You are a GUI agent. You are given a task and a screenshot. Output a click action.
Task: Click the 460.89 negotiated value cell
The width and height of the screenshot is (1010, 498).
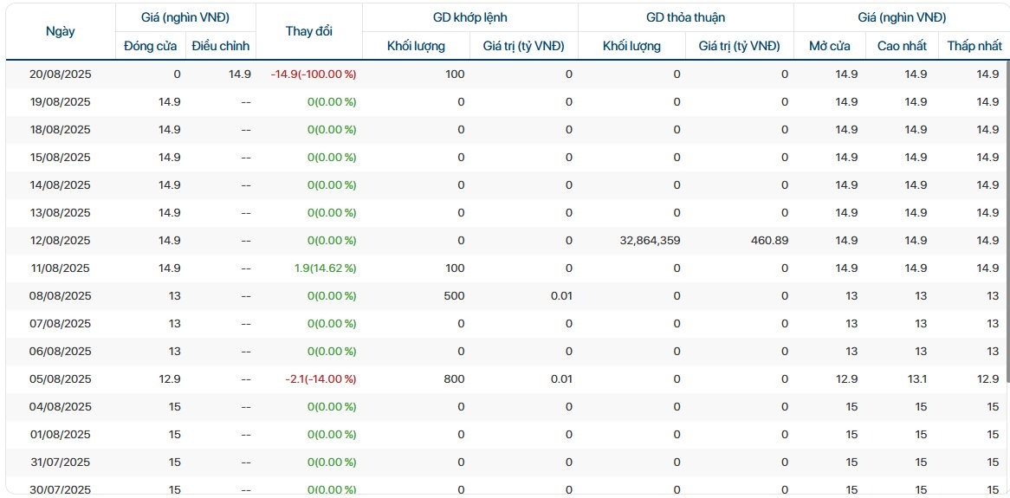click(x=767, y=241)
